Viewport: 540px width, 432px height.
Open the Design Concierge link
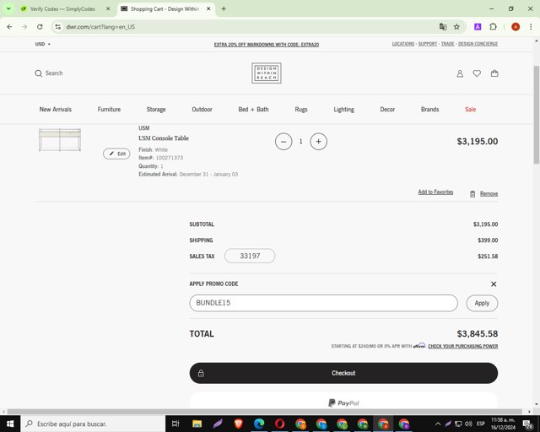[478, 44]
